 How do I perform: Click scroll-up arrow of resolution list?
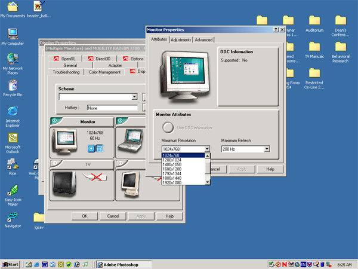[207, 156]
